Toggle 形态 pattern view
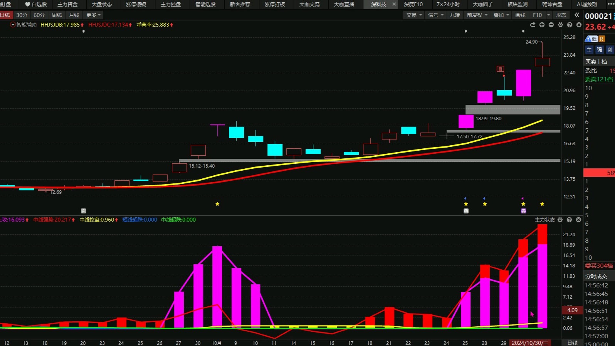615x346 pixels. coord(561,15)
